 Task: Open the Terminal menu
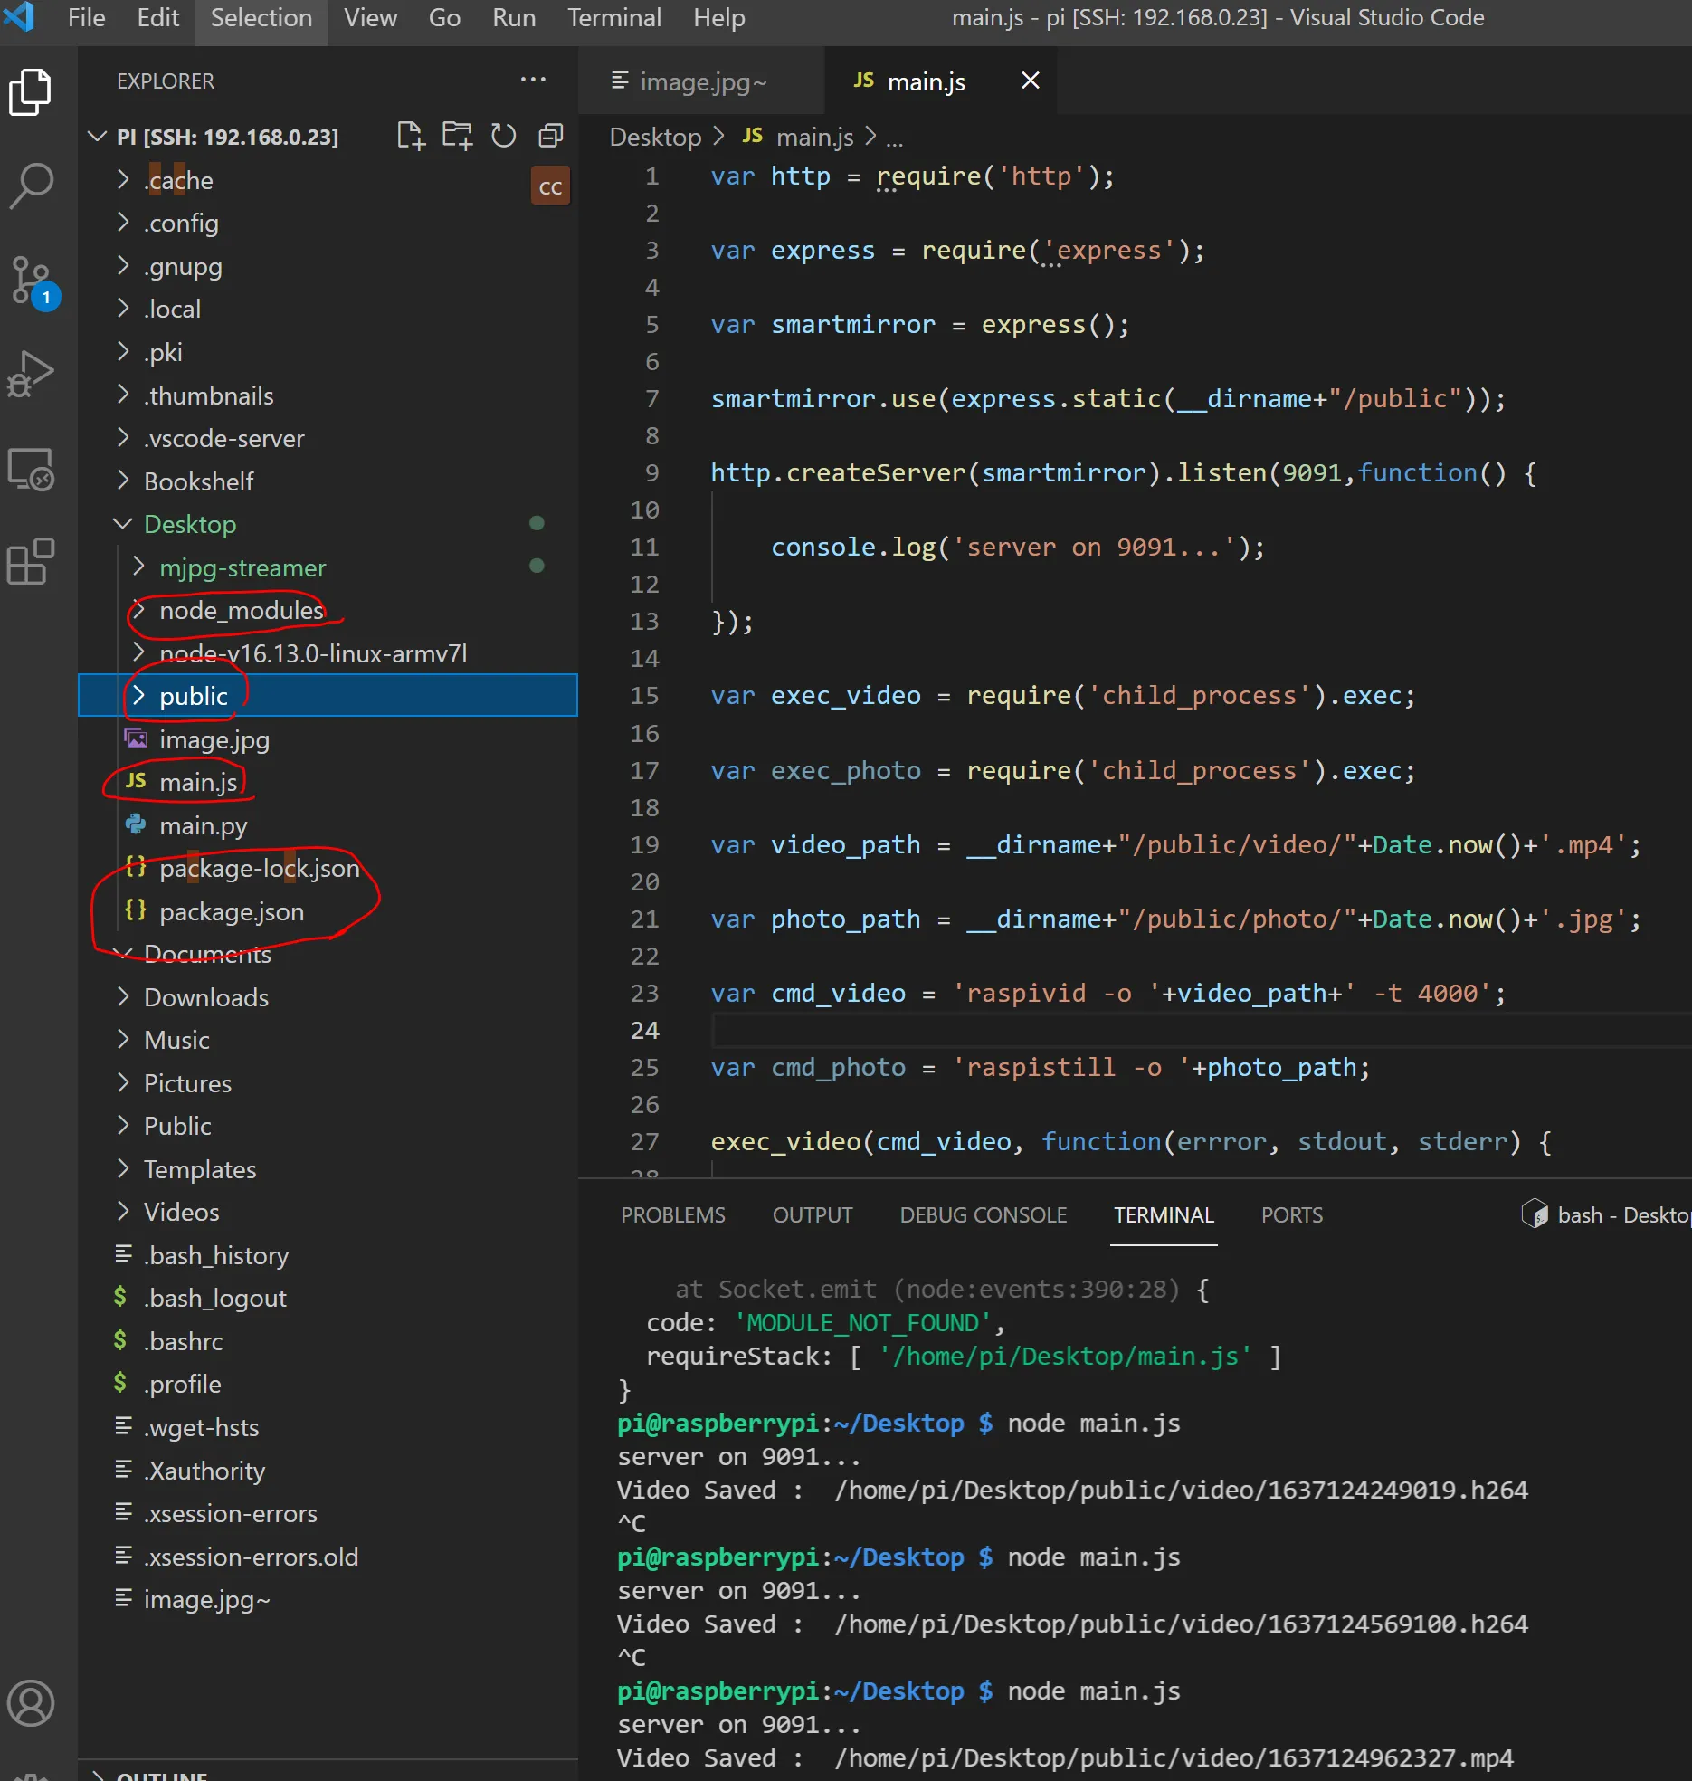click(x=613, y=18)
